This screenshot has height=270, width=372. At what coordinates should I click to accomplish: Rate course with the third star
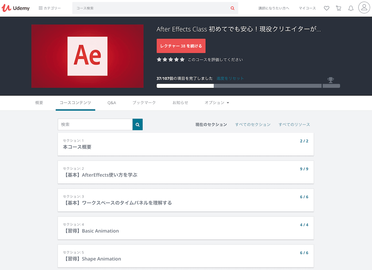point(170,60)
